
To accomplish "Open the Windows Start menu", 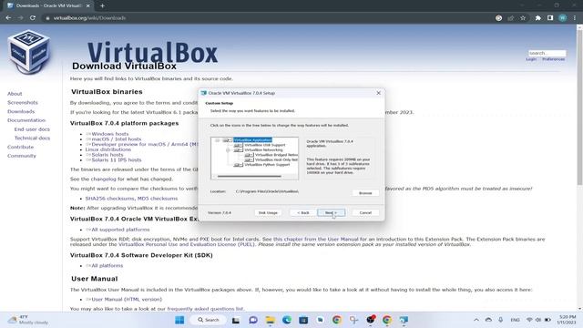I will [x=179, y=320].
